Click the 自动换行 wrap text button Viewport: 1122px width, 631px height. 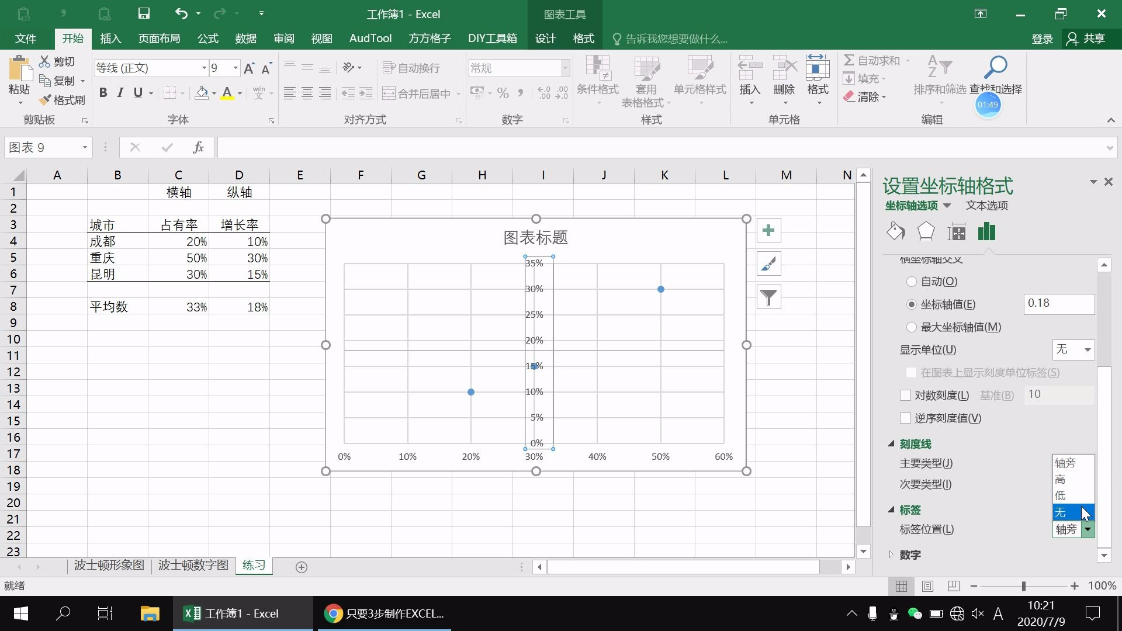tap(411, 68)
